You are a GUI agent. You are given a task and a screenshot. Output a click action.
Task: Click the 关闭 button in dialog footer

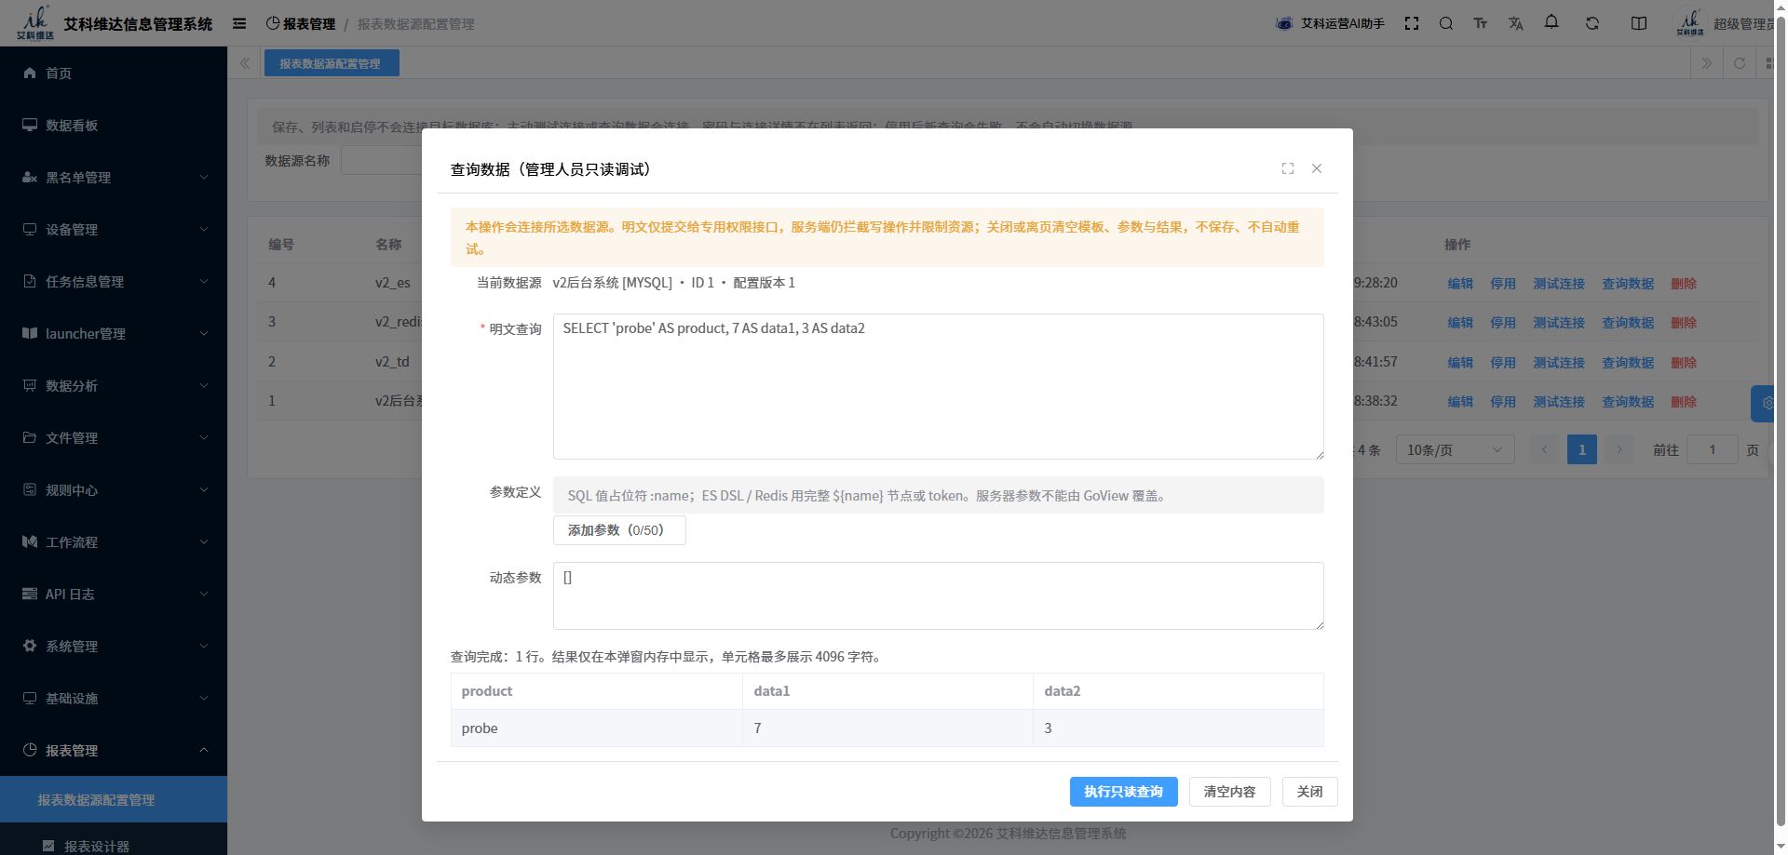click(1309, 792)
